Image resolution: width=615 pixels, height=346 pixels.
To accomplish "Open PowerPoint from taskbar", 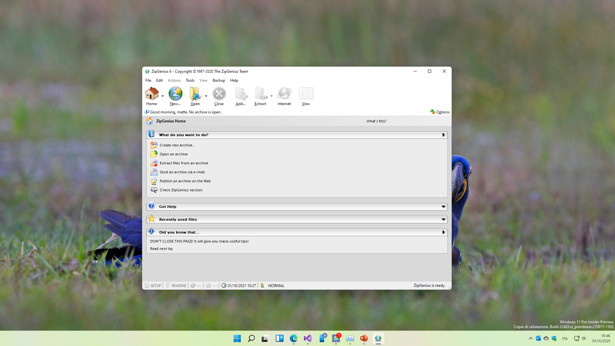I will coord(364,338).
